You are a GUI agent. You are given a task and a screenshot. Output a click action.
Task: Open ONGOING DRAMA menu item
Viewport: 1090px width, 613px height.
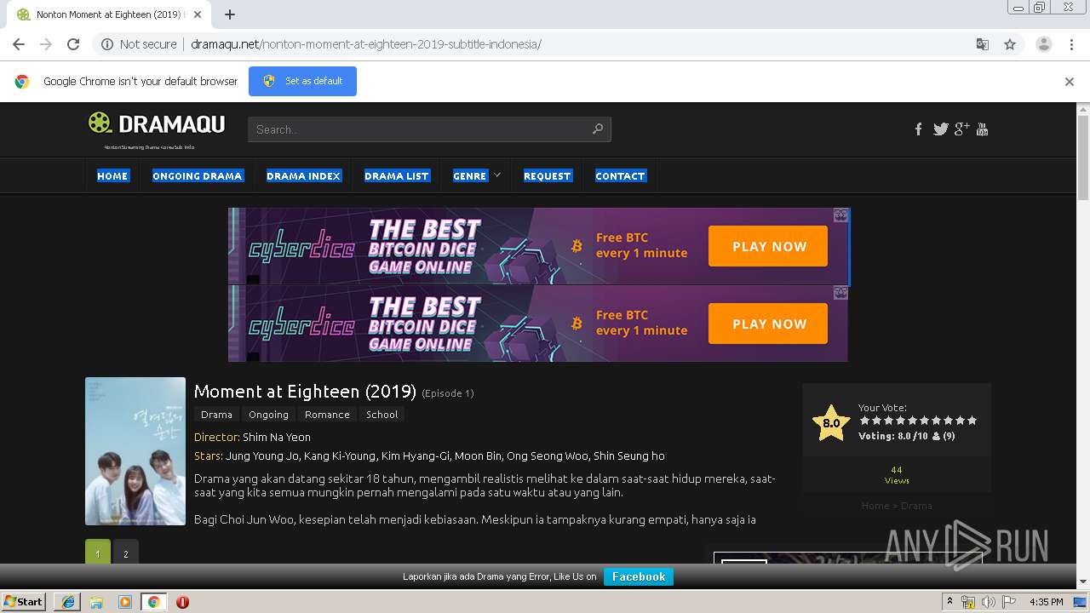pyautogui.click(x=198, y=176)
